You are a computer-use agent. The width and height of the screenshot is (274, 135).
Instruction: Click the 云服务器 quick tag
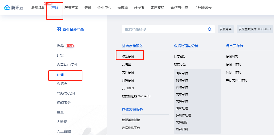click(226, 29)
